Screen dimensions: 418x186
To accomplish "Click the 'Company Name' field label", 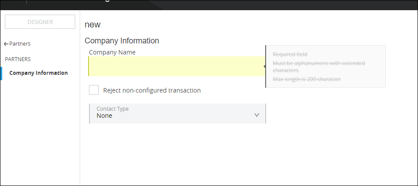I will tap(112, 52).
